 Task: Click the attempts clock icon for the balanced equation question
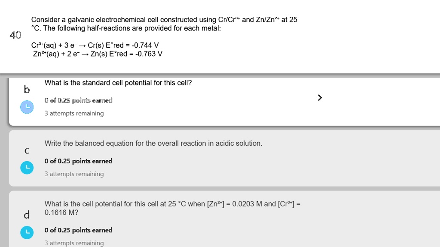[x=27, y=168]
